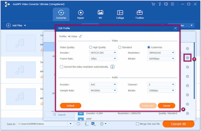This screenshot has height=131, width=201.
Task: Expand the Add Files dropdown arrow
Action: [x=25, y=25]
